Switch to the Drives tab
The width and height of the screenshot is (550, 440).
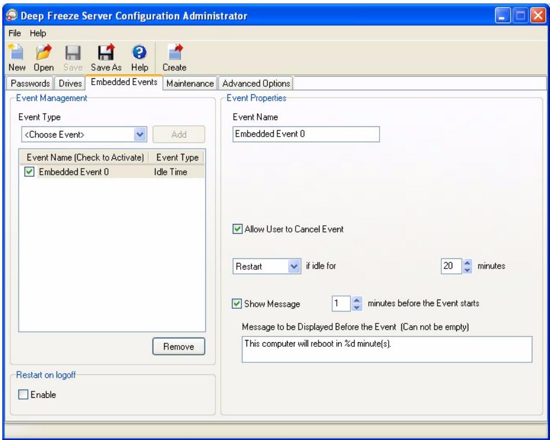70,83
